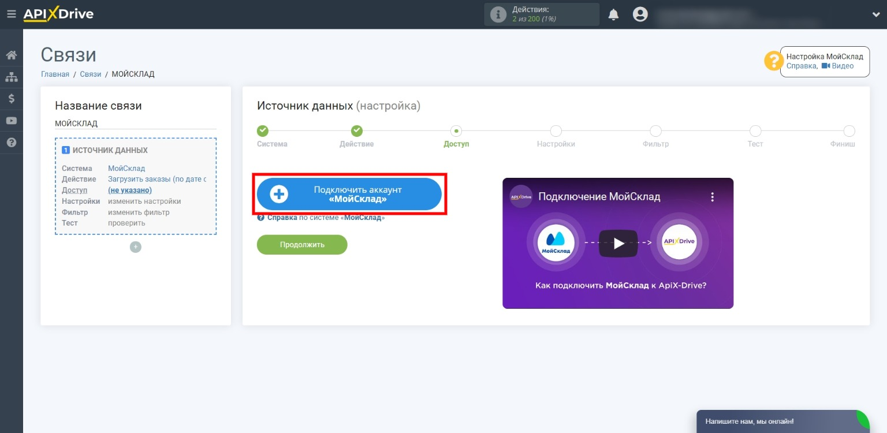887x433 pixels.
Task: Click Подключить аккаунт «МойСклад» button
Action: coord(349,194)
